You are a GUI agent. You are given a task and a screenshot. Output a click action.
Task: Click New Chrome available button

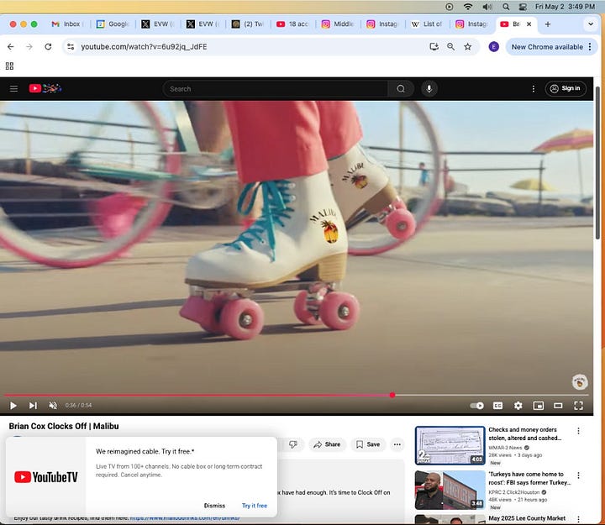coord(547,47)
